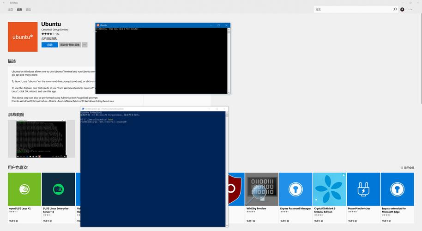The image size is (422, 231).
Task: Click the Store back arrow
Action: tap(4, 3)
